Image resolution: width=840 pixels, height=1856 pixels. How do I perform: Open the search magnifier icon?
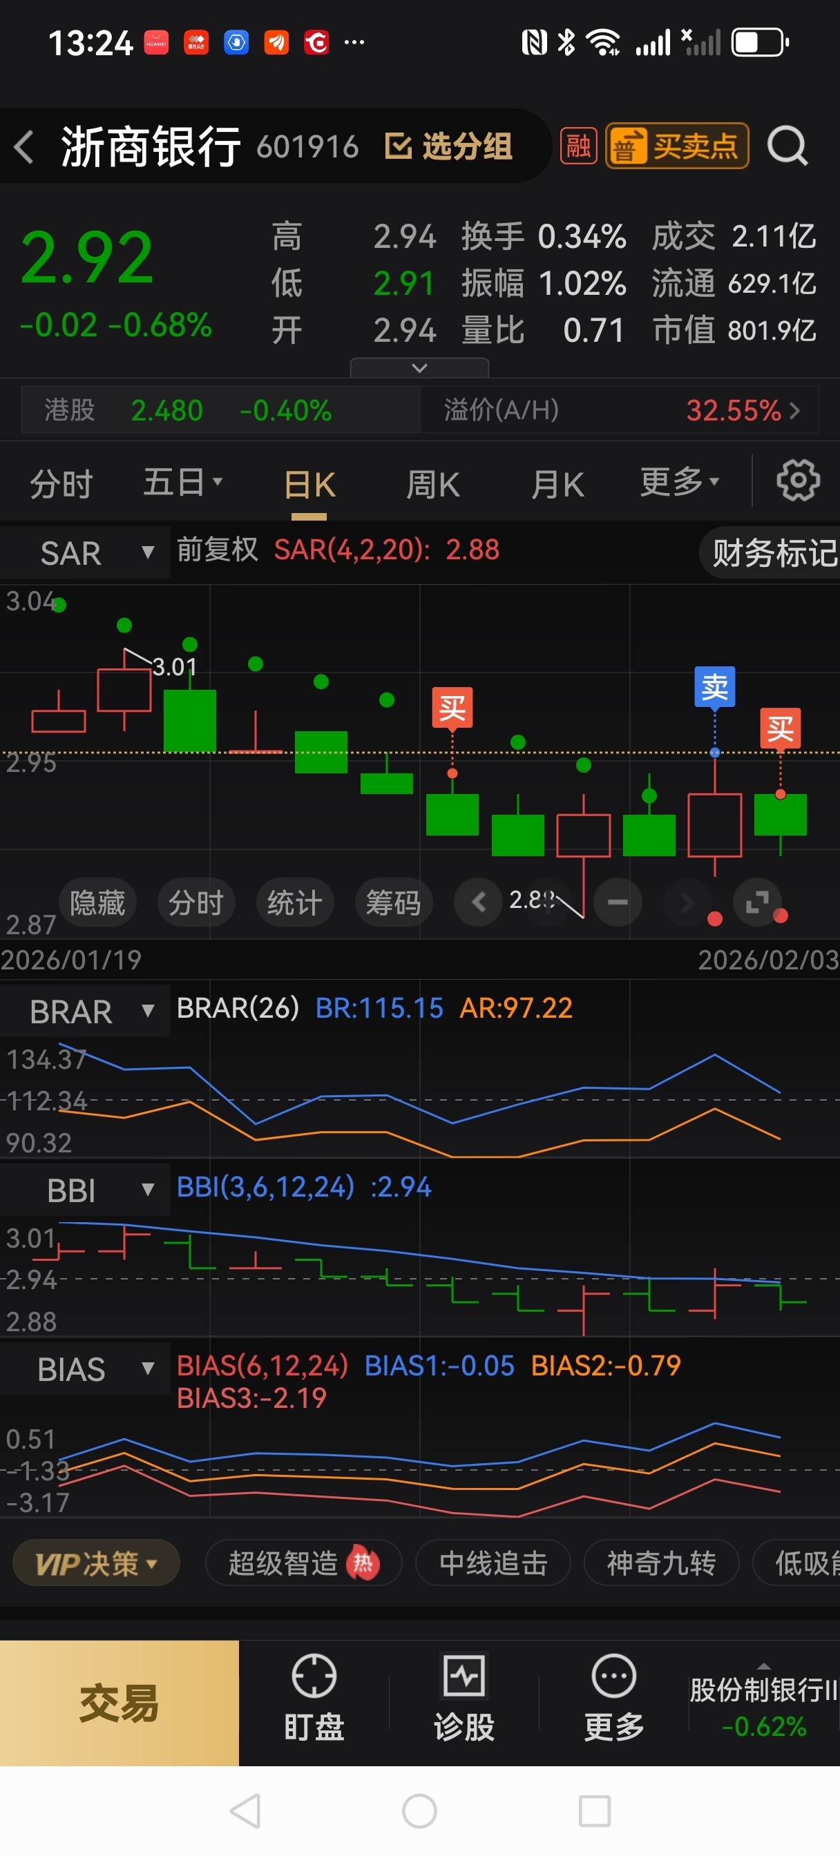tap(787, 147)
